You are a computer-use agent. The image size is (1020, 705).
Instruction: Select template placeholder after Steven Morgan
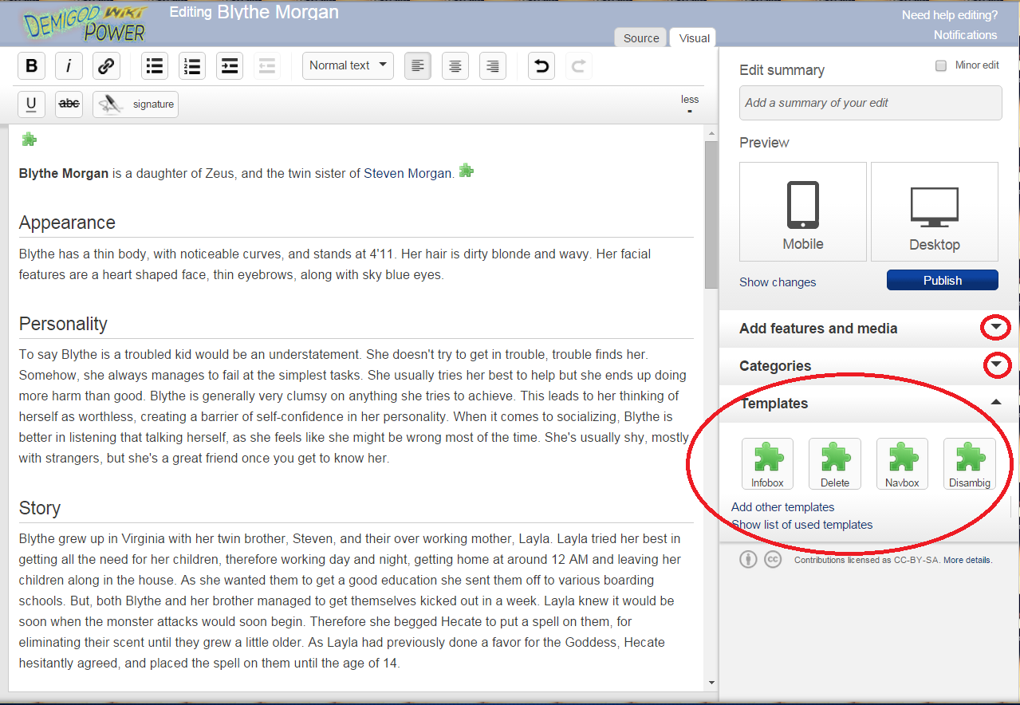467,171
